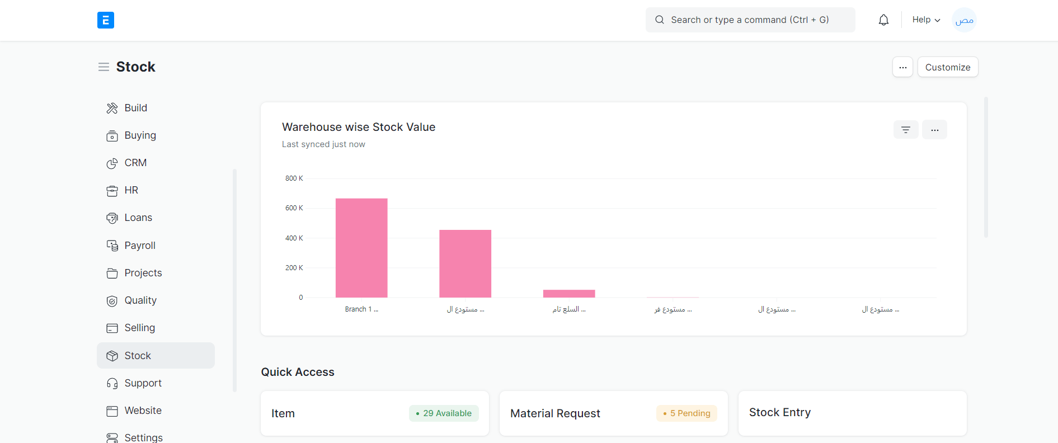The image size is (1058, 443).
Task: Open the user avatar profile menu
Action: click(x=964, y=20)
